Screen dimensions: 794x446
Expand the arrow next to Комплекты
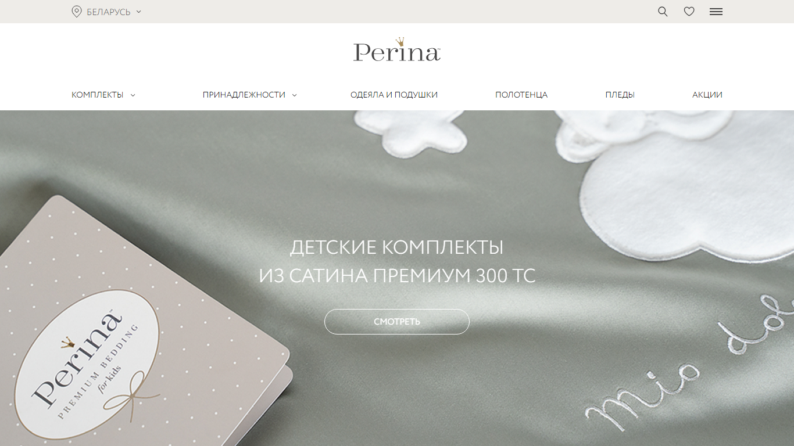click(133, 95)
